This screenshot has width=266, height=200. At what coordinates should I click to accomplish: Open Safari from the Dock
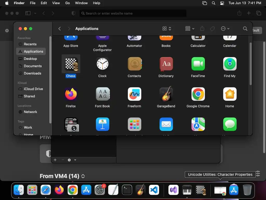click(46, 190)
